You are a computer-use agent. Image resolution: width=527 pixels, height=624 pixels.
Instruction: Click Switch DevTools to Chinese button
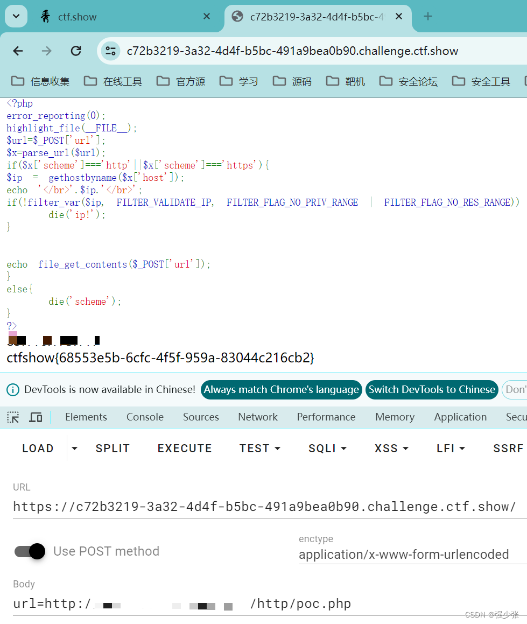pos(432,390)
